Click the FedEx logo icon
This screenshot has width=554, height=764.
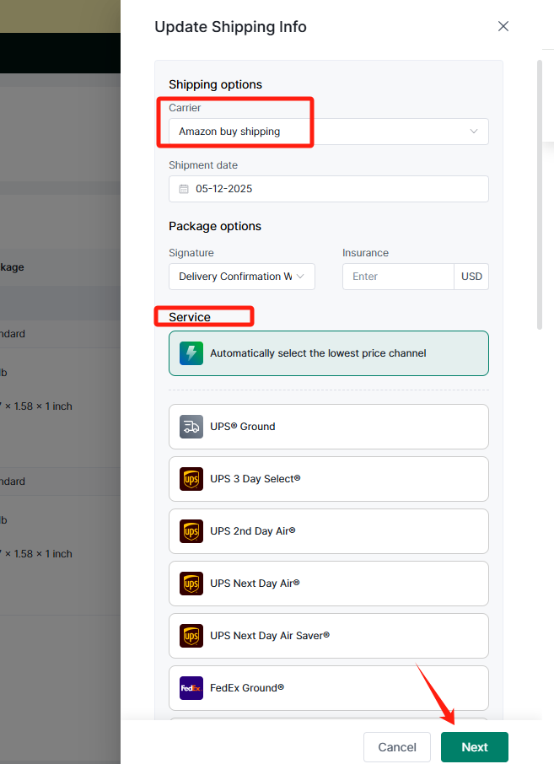click(x=191, y=688)
